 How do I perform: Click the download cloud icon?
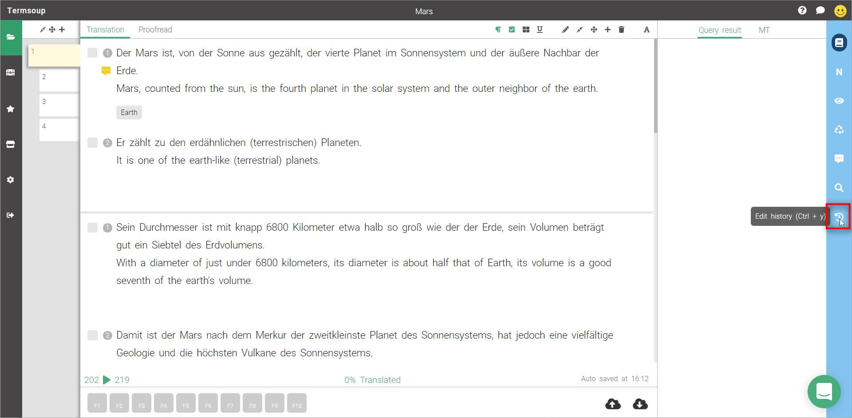coord(640,404)
